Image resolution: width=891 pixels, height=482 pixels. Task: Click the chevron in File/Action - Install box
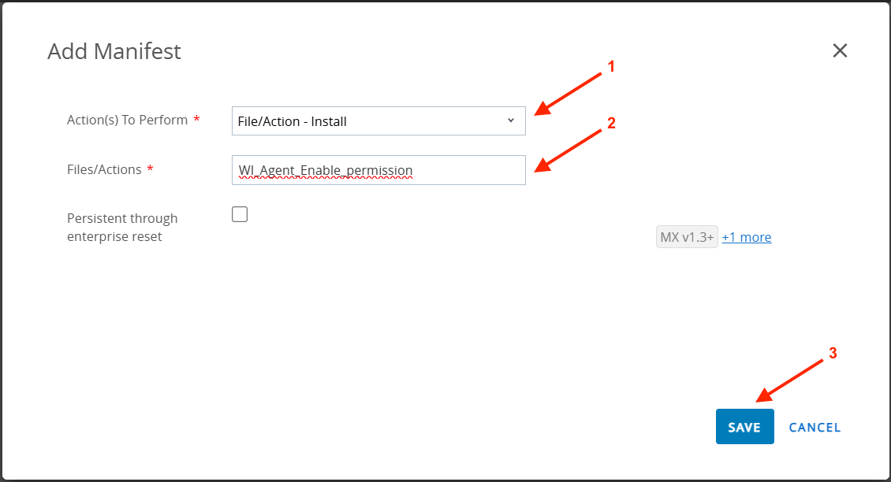(x=511, y=120)
